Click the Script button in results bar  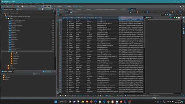point(74,96)
